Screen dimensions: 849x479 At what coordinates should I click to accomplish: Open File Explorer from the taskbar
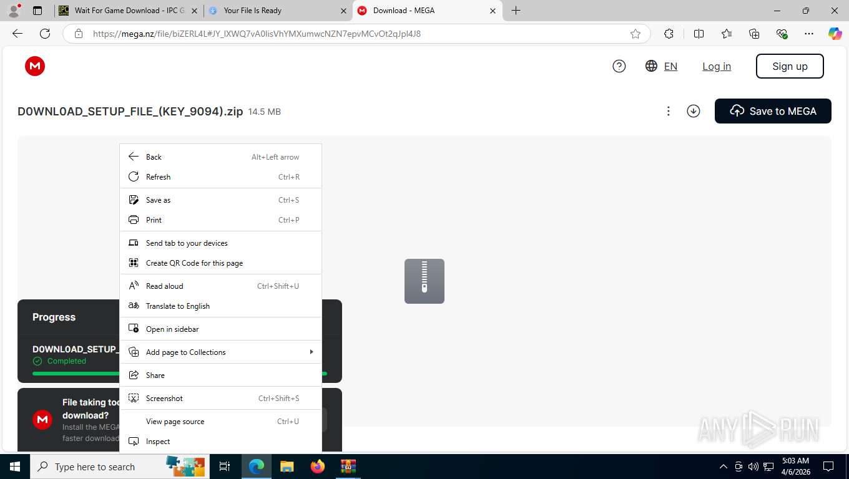287,467
